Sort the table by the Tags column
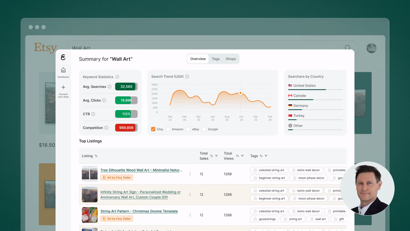 point(261,156)
